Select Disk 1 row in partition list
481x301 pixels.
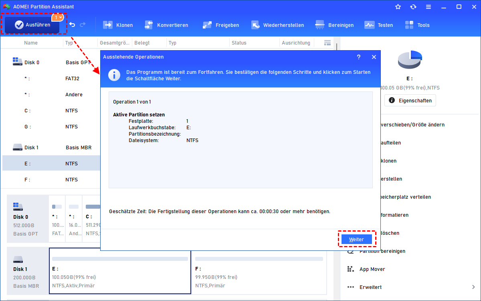(x=51, y=147)
